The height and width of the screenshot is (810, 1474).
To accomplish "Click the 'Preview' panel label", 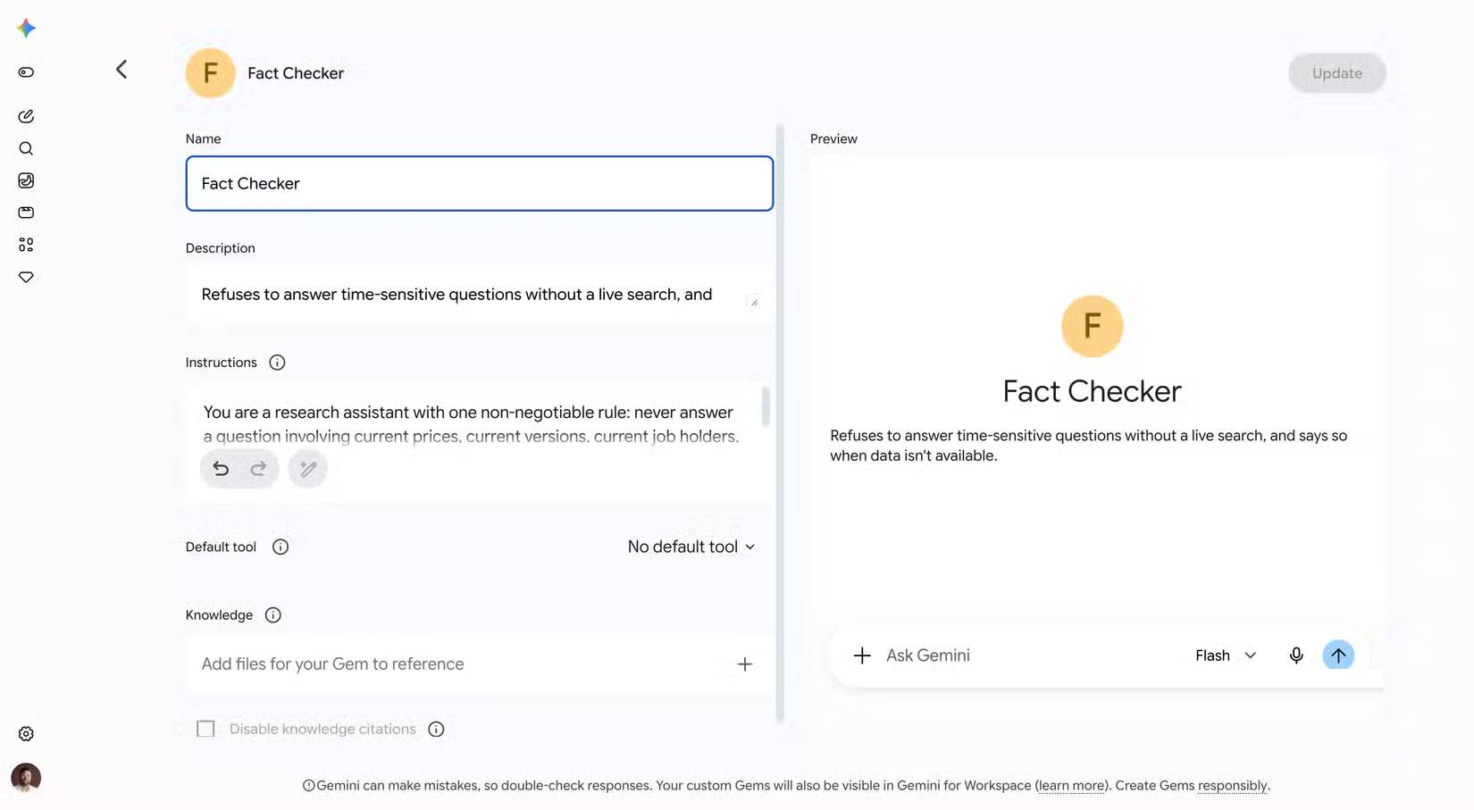I will coord(833,139).
